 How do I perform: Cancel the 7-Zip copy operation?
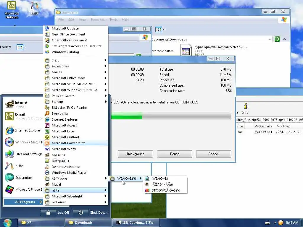coord(214,154)
